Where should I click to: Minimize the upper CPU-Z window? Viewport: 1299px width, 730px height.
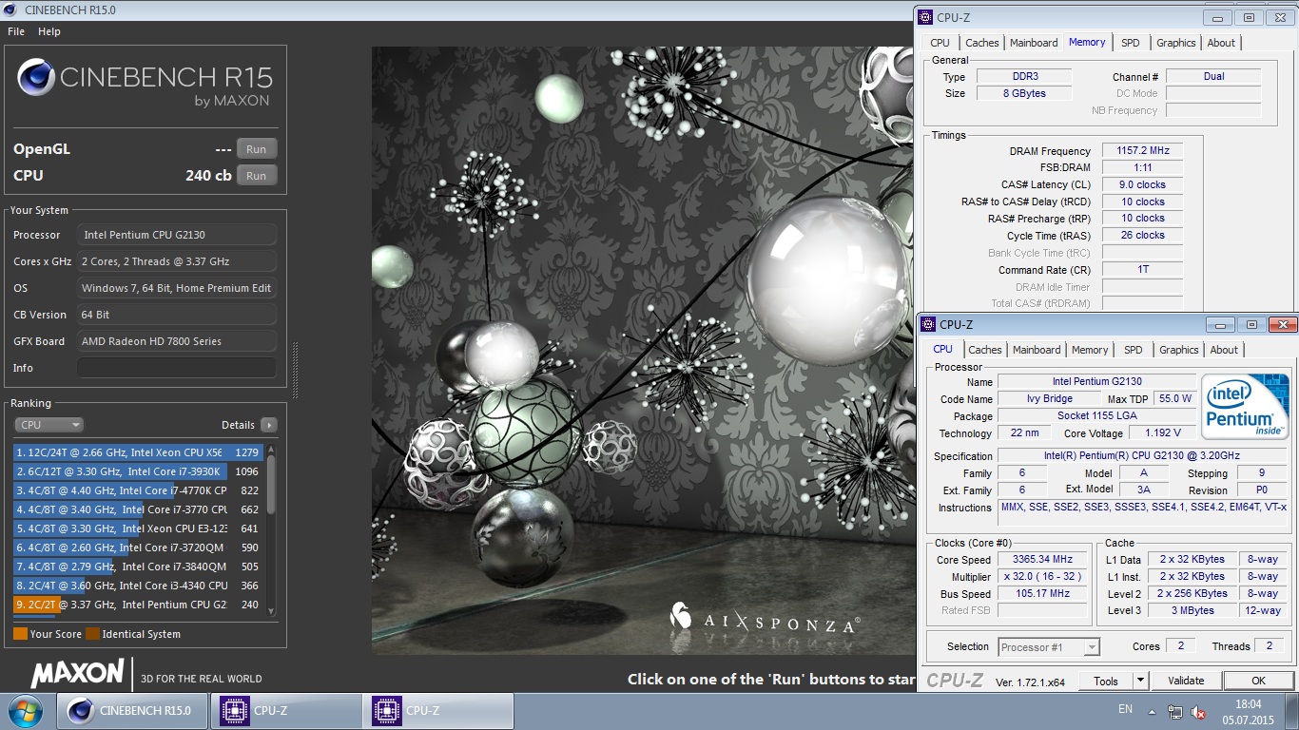pos(1218,17)
